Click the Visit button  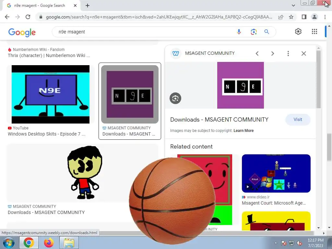[298, 119]
